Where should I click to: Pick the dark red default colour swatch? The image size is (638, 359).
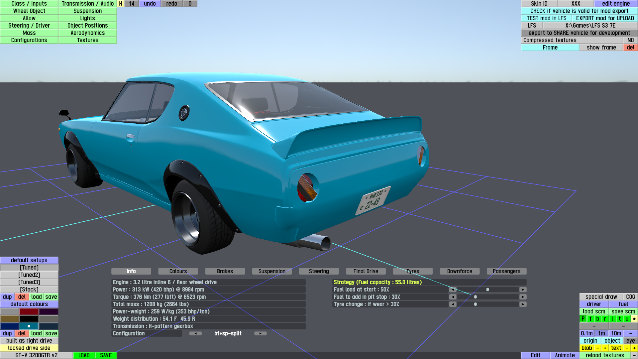[x=29, y=311]
